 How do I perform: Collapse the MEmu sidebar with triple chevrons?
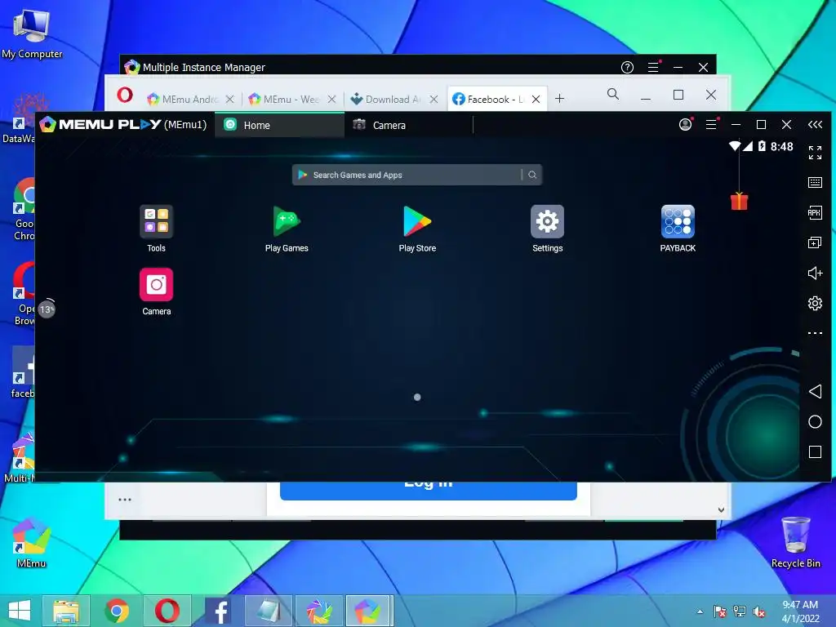click(x=815, y=125)
